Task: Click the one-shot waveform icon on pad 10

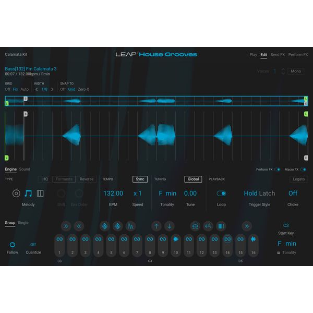Action: coord(176,239)
